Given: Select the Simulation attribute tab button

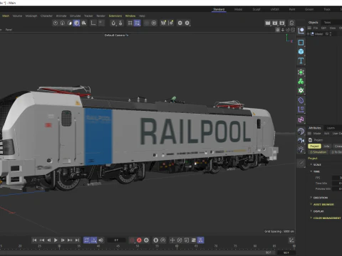Looking at the screenshot, I should pyautogui.click(x=318, y=152).
